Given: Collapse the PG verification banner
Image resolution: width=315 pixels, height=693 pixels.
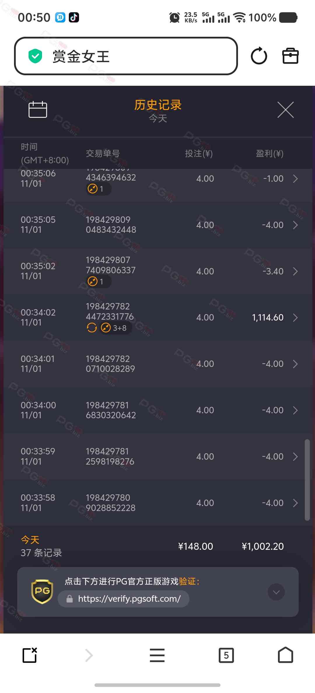Looking at the screenshot, I should 276,592.
